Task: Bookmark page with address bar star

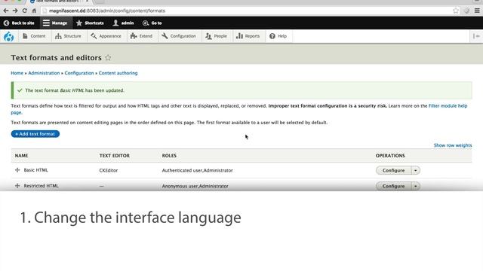Action: pos(456,11)
